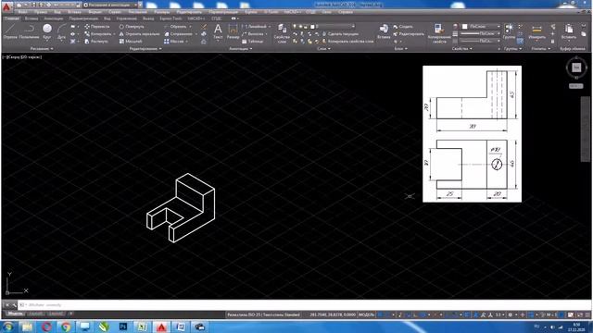Click Match Properties (Копирование свойств) icon

coord(439,33)
